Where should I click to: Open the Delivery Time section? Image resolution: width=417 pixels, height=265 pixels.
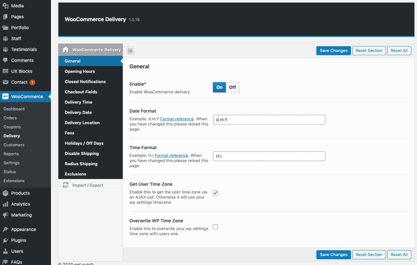click(x=90, y=102)
